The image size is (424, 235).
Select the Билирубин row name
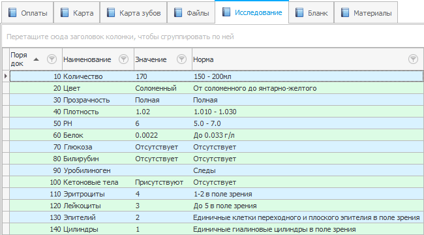(x=81, y=159)
